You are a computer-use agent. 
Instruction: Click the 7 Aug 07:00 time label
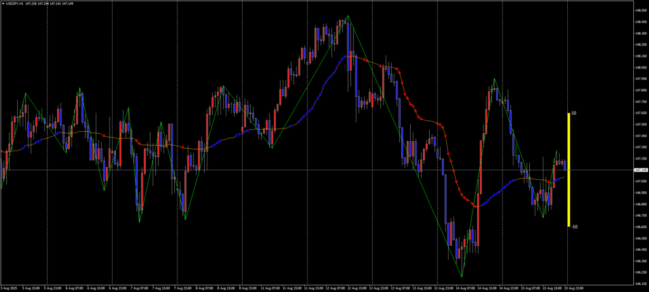click(x=139, y=288)
